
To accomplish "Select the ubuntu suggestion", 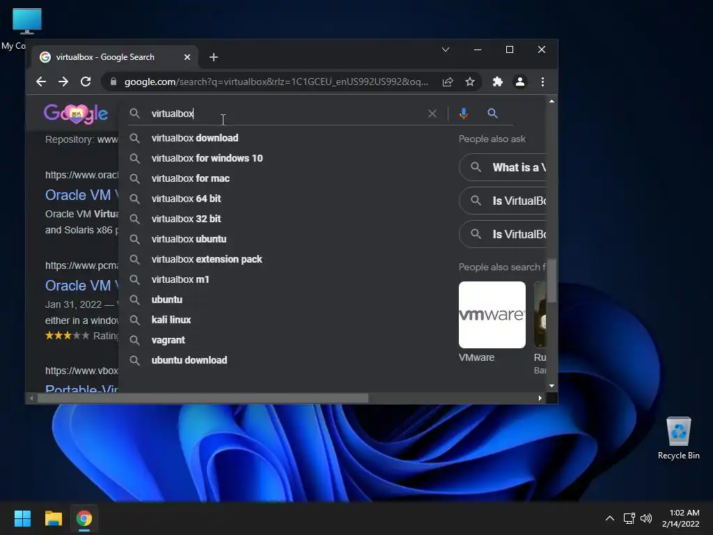I will 167,300.
